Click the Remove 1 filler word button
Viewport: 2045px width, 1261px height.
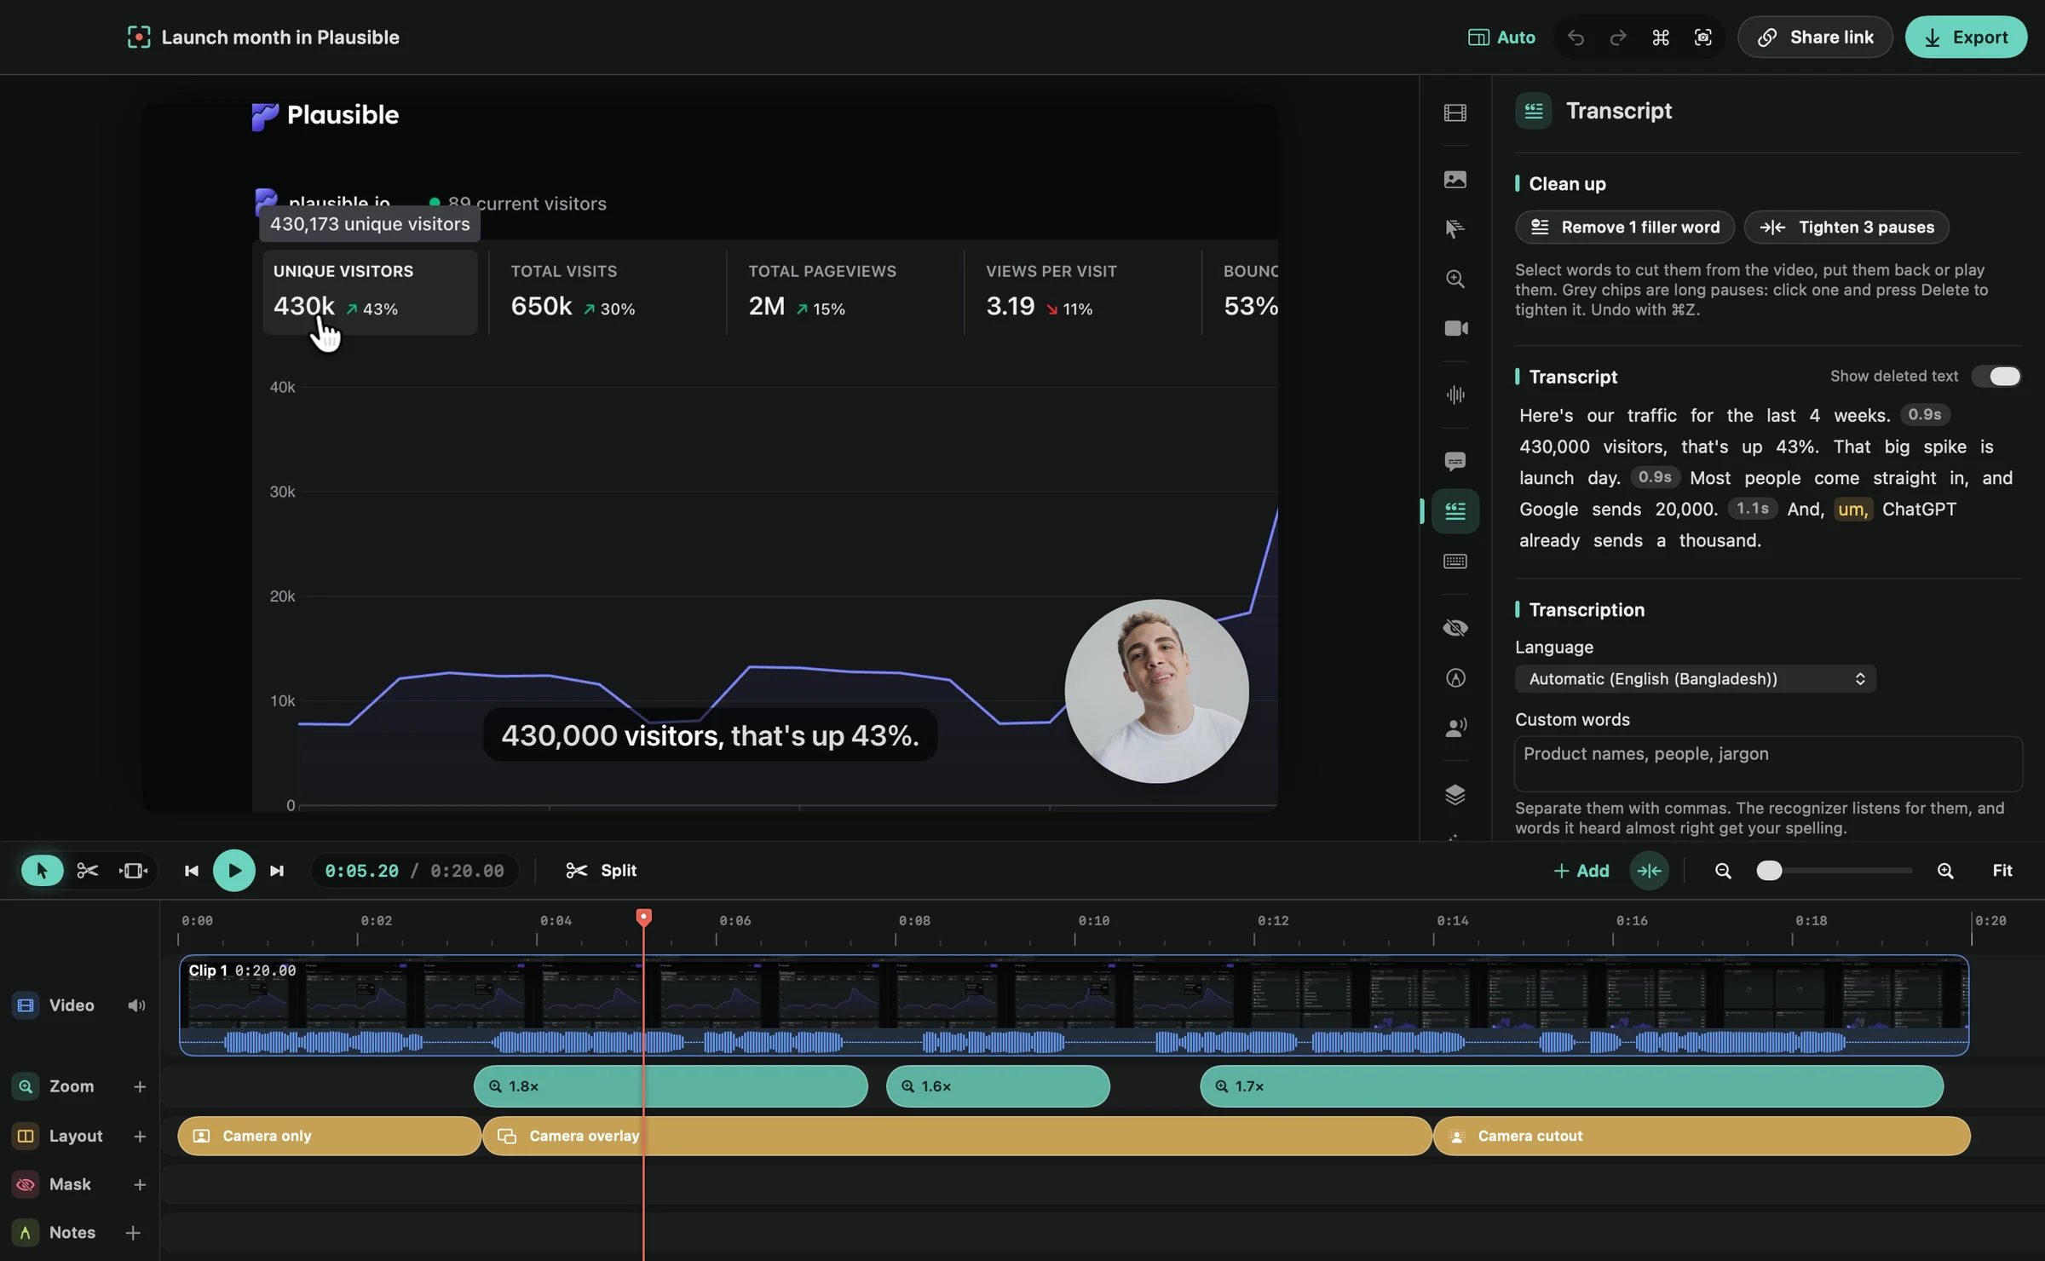pyautogui.click(x=1625, y=227)
